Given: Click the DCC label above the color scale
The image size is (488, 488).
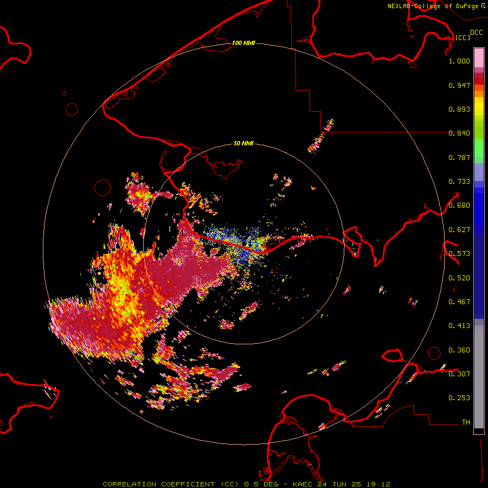Looking at the screenshot, I should coord(477,33).
